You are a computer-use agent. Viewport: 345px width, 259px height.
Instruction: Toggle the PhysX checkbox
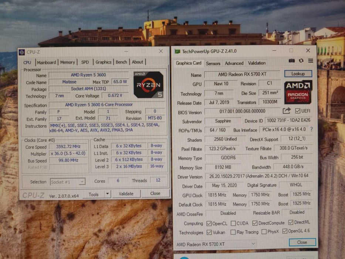coord(264,232)
